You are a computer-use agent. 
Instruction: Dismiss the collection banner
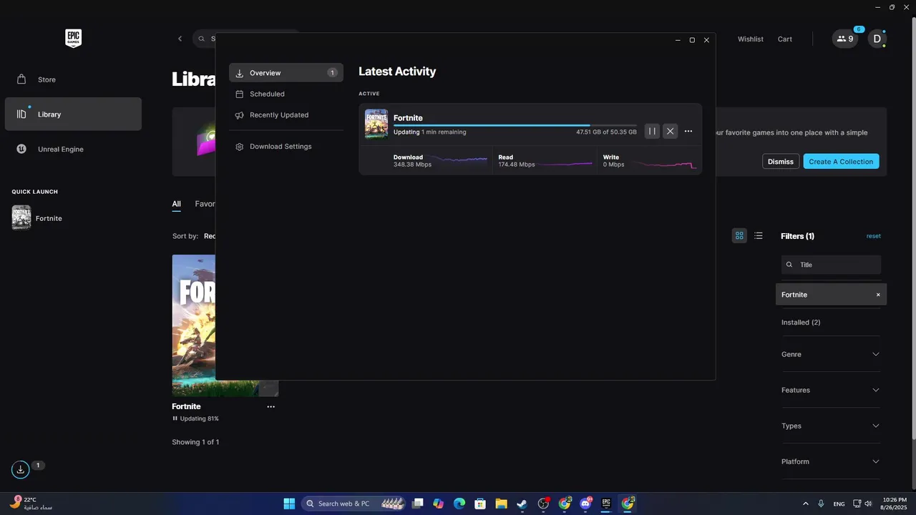click(781, 162)
